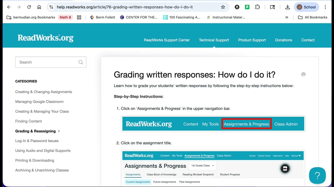
Task: Open the browser Downloads icon
Action: coord(288,7)
